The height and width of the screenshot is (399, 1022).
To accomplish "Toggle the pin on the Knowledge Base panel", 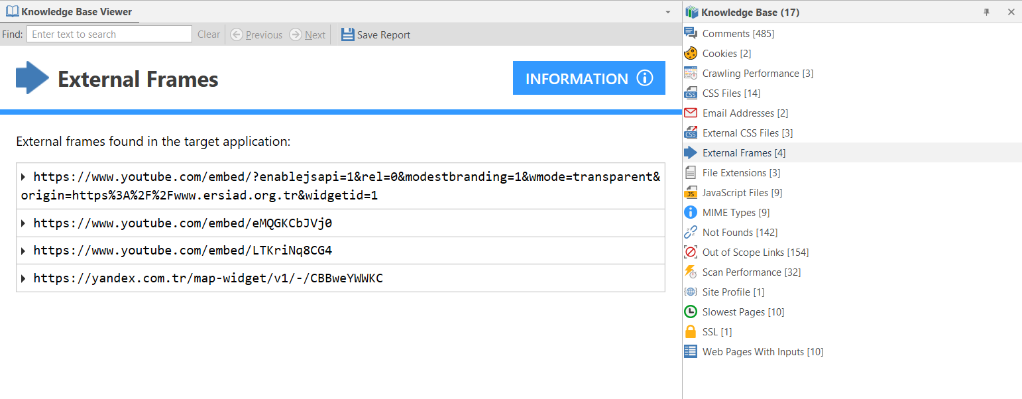I will click(986, 11).
